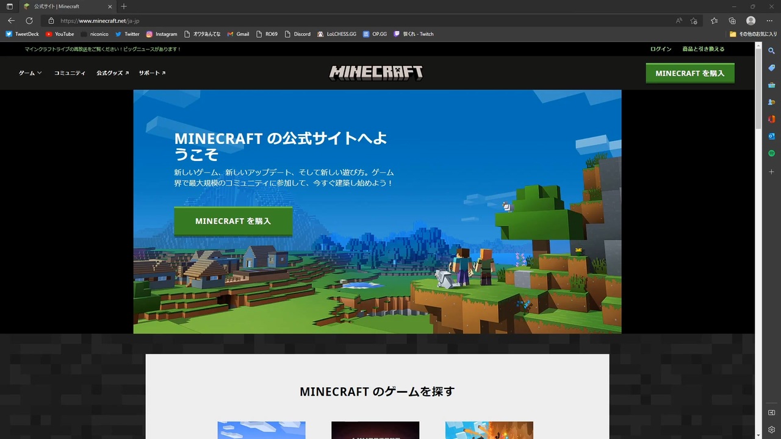Screen dimensions: 781x439
Task: Open the YouTube bookmark
Action: [x=60, y=34]
